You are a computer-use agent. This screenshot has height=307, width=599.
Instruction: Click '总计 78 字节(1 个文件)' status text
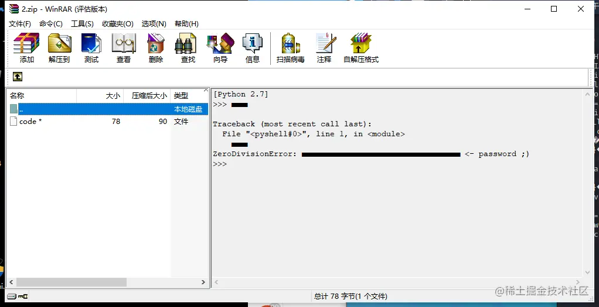click(x=350, y=296)
